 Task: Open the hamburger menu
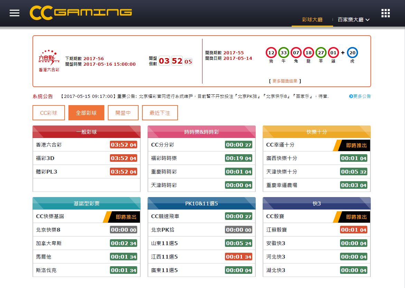(x=15, y=13)
